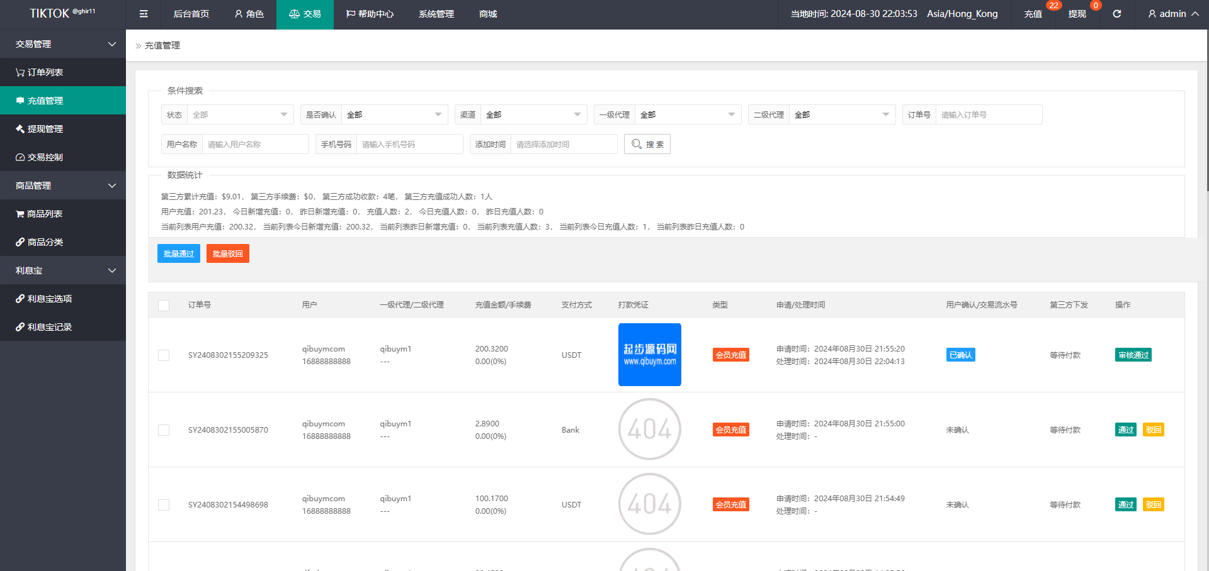Viewport: 1209px width, 571px height.
Task: Click the 批量通过 button
Action: [x=179, y=253]
